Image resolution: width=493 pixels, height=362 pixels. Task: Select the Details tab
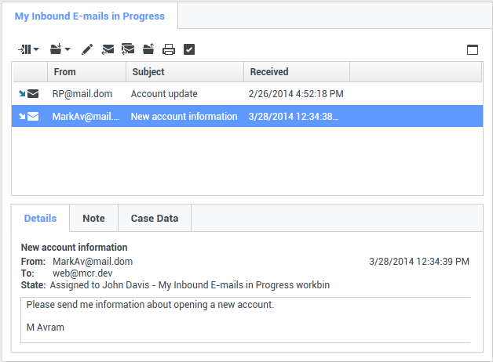pos(40,219)
